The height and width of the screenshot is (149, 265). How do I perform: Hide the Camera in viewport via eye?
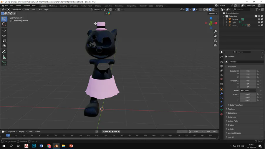pyautogui.click(x=259, y=19)
